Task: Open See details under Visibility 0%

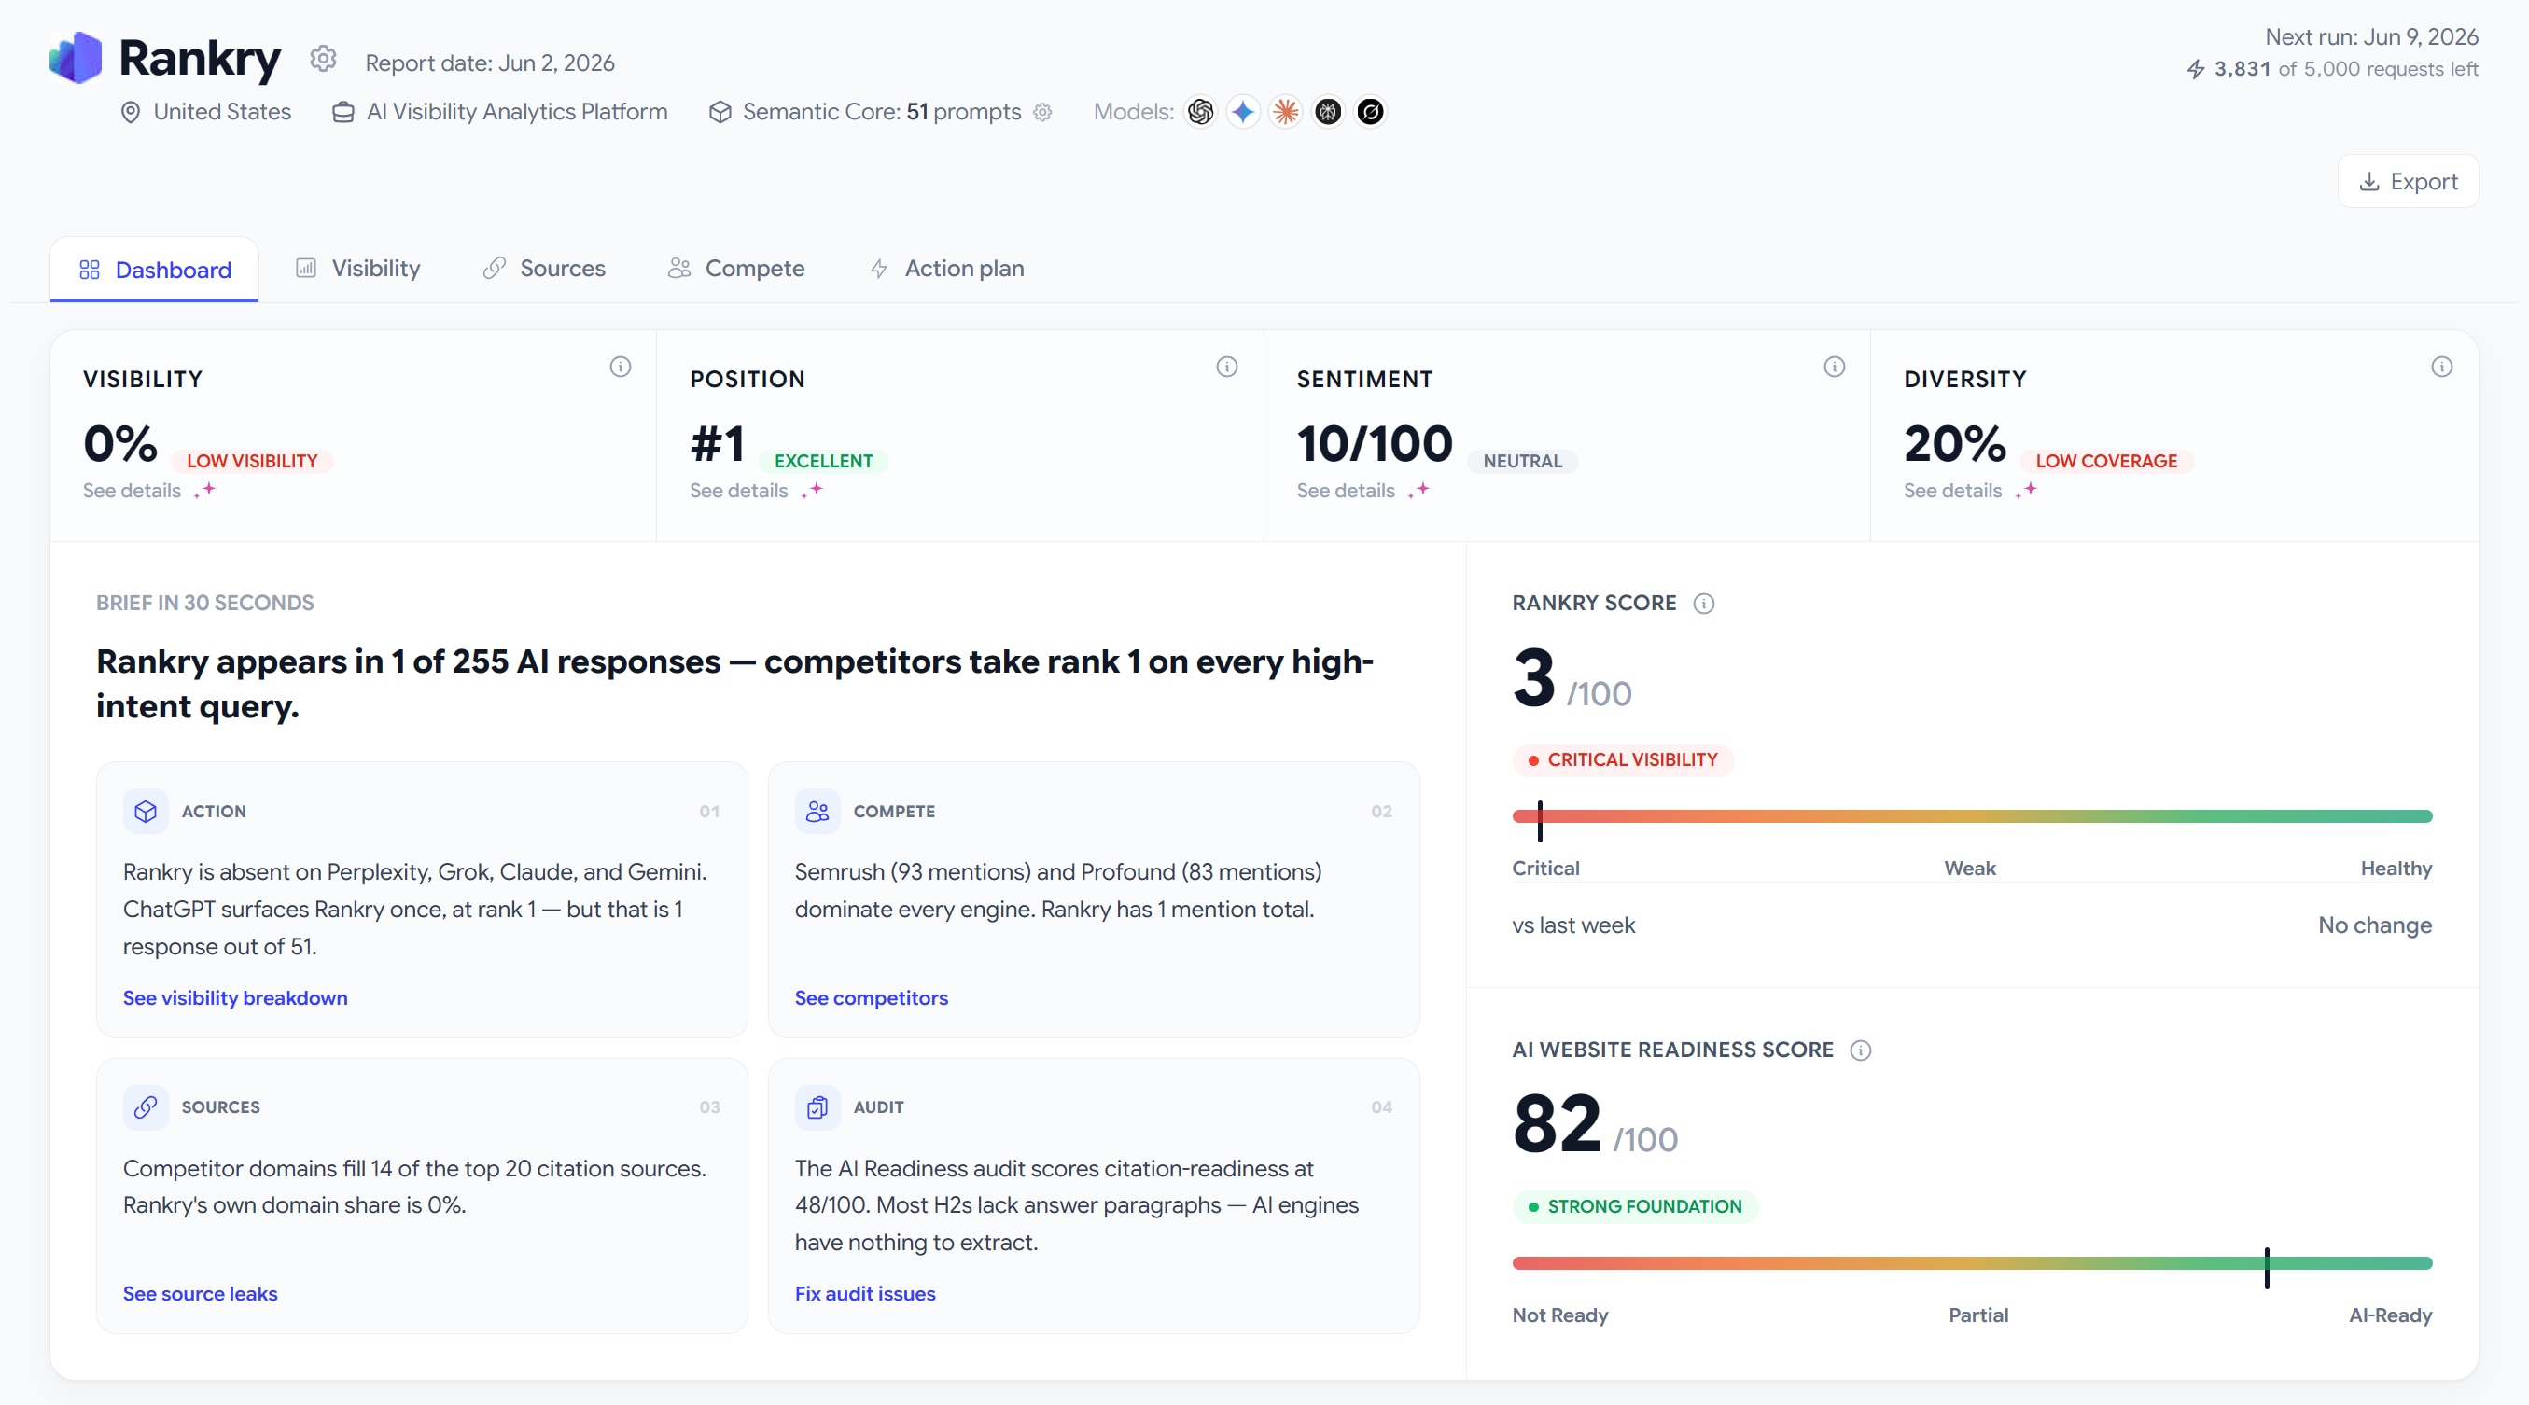Action: coord(132,491)
